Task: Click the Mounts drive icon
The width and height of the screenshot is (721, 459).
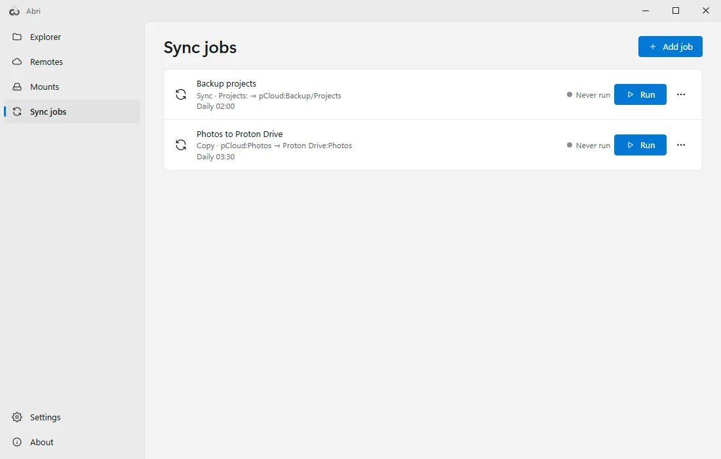Action: 17,87
